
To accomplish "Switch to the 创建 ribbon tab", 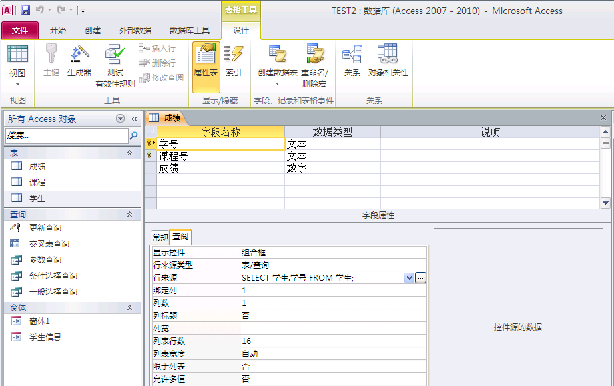I will [x=93, y=31].
